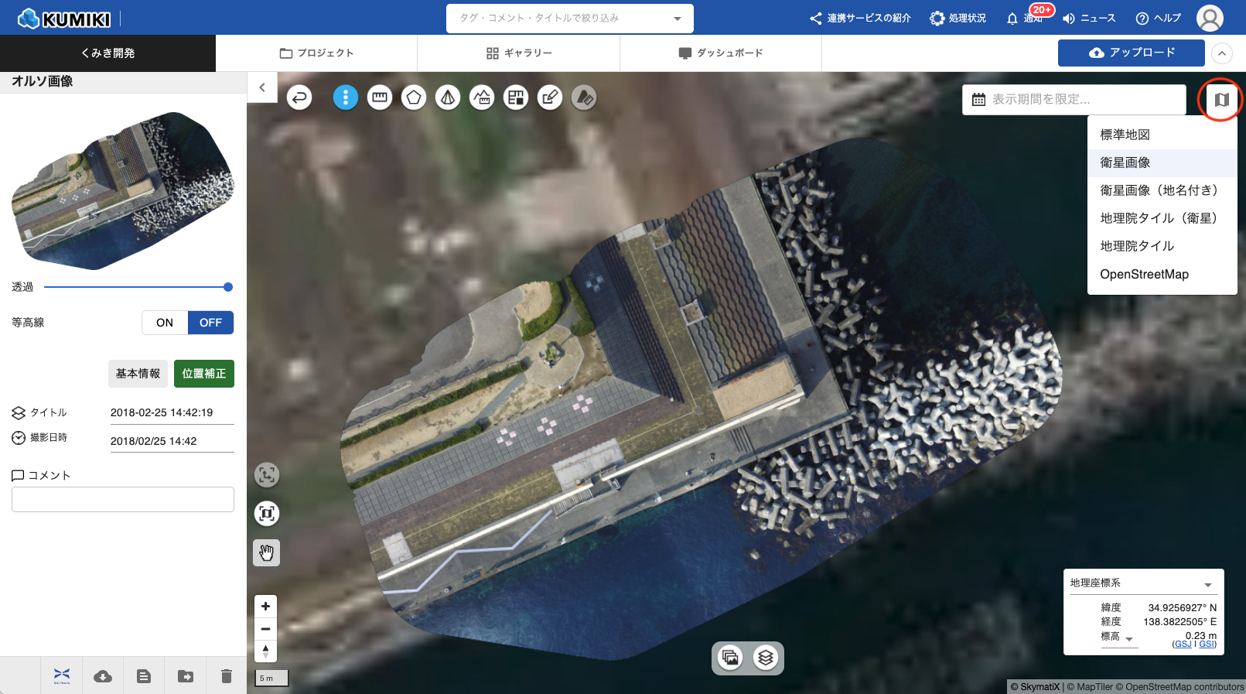The image size is (1246, 694).
Task: Click the green 位置補正 button
Action: point(204,374)
